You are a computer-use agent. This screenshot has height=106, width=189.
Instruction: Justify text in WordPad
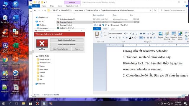click(151, 38)
